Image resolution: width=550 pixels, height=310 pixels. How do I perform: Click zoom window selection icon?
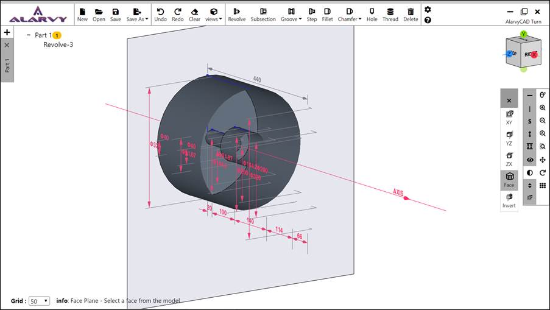click(x=543, y=147)
